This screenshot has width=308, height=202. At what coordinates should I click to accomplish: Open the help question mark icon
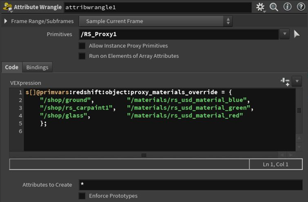click(x=301, y=7)
